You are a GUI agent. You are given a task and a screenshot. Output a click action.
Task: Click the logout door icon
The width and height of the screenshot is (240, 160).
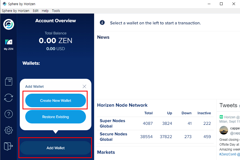(8, 146)
